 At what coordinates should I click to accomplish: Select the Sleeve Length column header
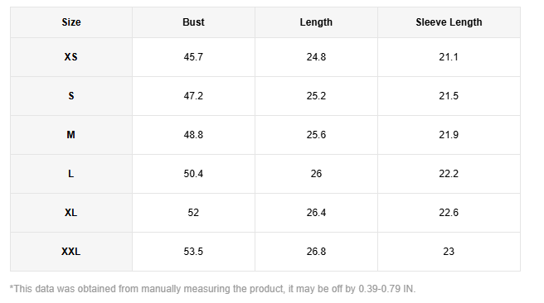tap(449, 22)
